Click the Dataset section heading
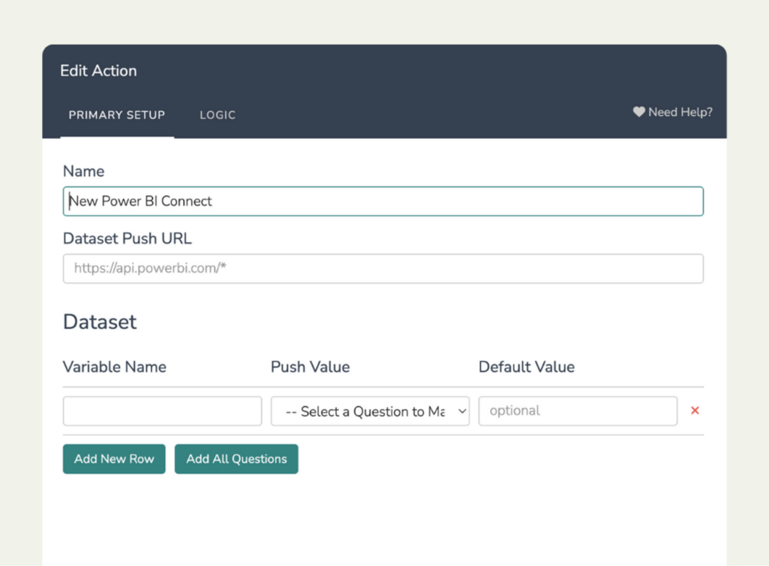Viewport: 769px width, 566px height. pyautogui.click(x=100, y=322)
